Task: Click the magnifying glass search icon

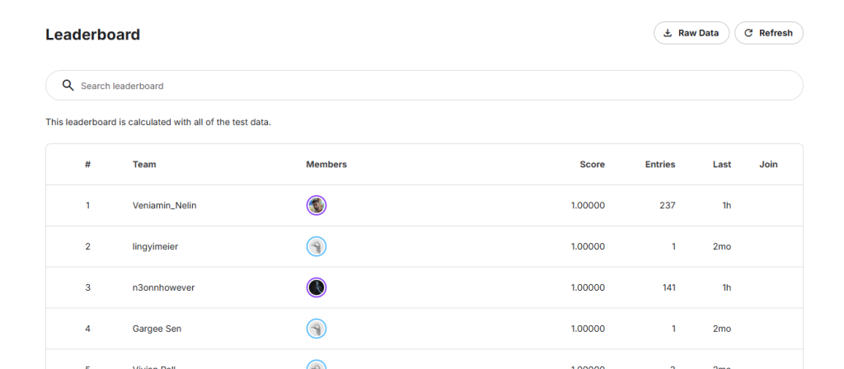Action: coord(68,85)
